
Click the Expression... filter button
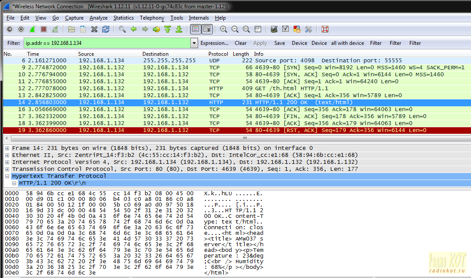coord(214,43)
